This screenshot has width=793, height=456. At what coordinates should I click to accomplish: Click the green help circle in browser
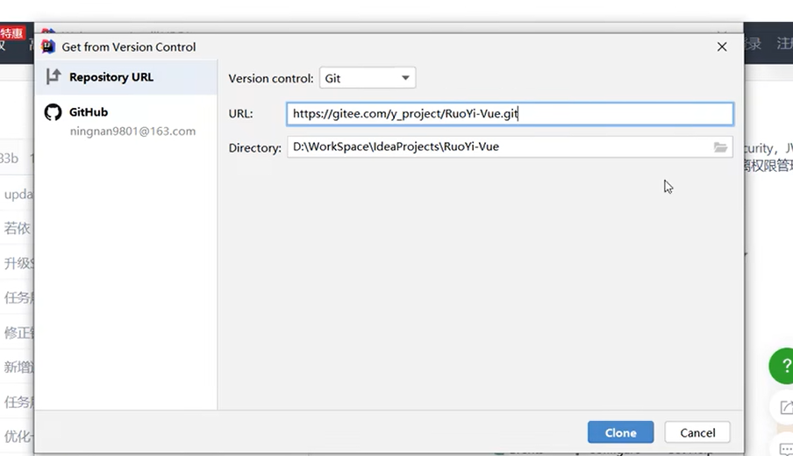(x=783, y=366)
